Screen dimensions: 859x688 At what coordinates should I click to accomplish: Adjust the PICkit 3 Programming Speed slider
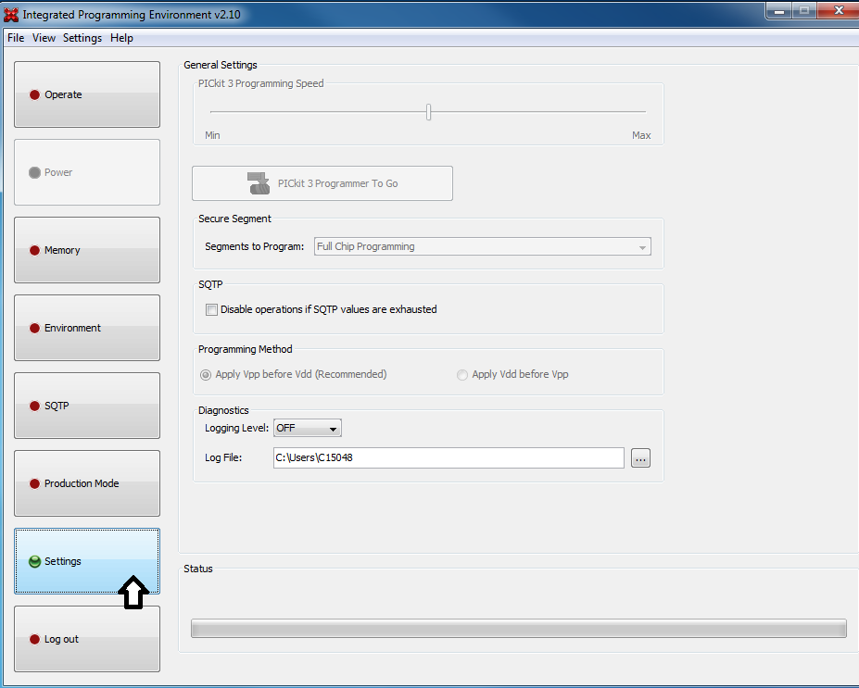pos(428,111)
